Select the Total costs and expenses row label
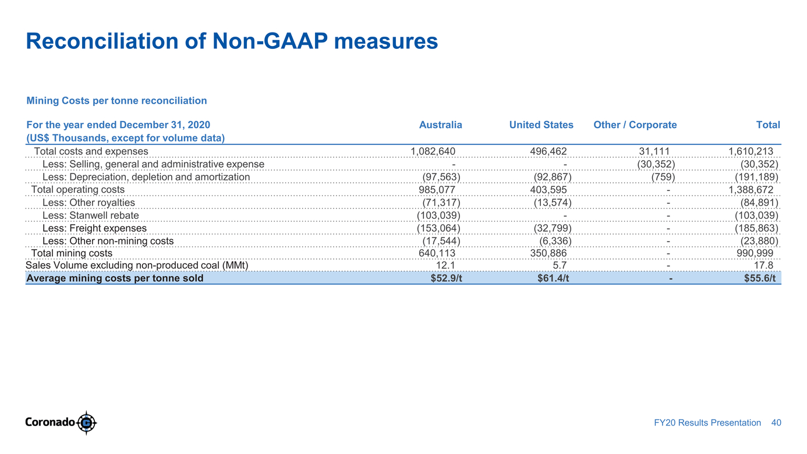This screenshot has height=454, width=807. (91, 151)
